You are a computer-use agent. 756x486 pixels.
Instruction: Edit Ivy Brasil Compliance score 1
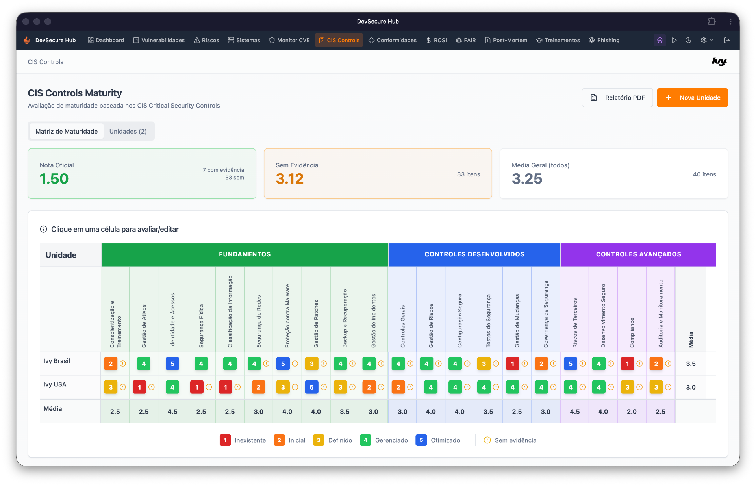coord(628,364)
